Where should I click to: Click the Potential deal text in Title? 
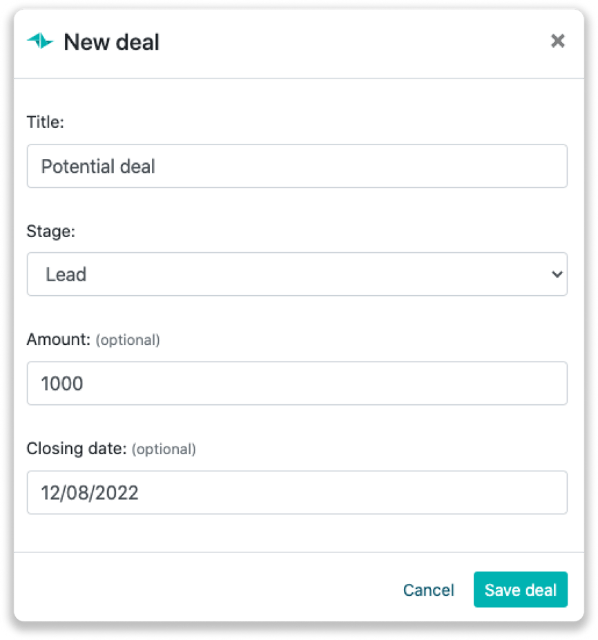coord(98,167)
